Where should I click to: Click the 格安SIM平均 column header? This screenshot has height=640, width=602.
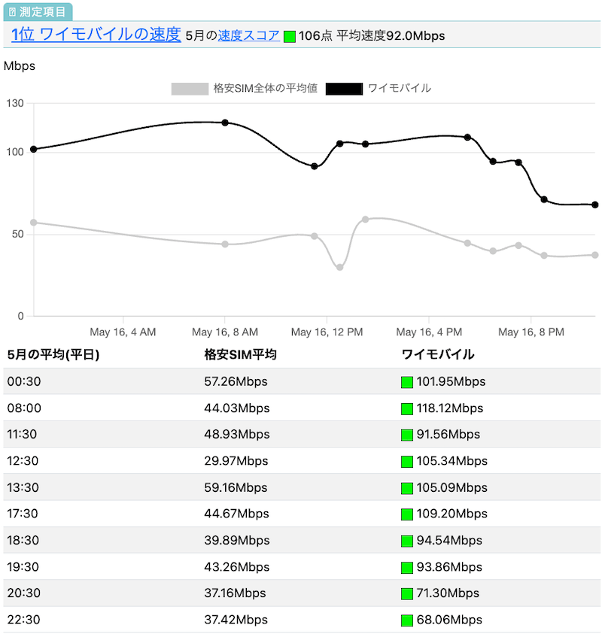[241, 354]
